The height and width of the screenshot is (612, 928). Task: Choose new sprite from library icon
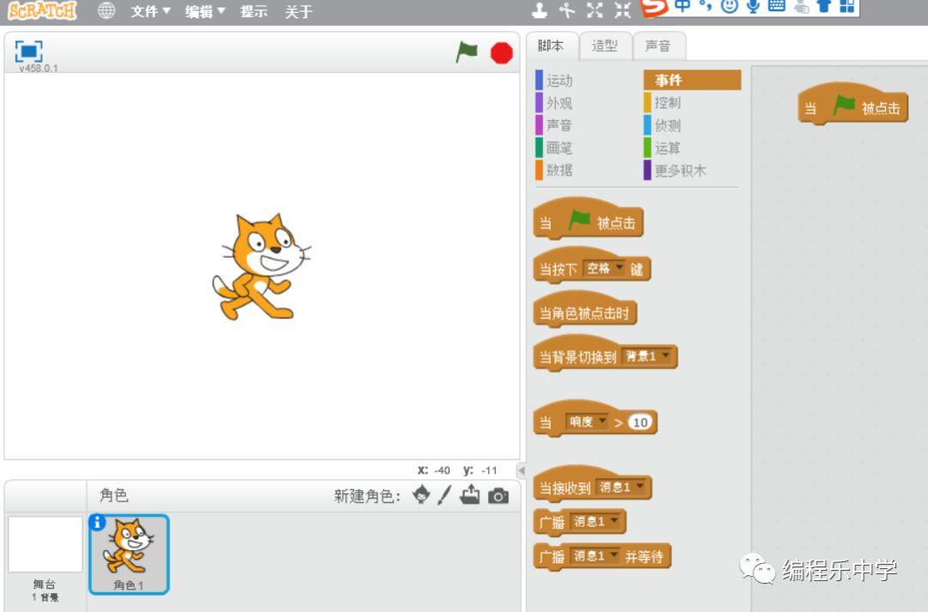[421, 494]
